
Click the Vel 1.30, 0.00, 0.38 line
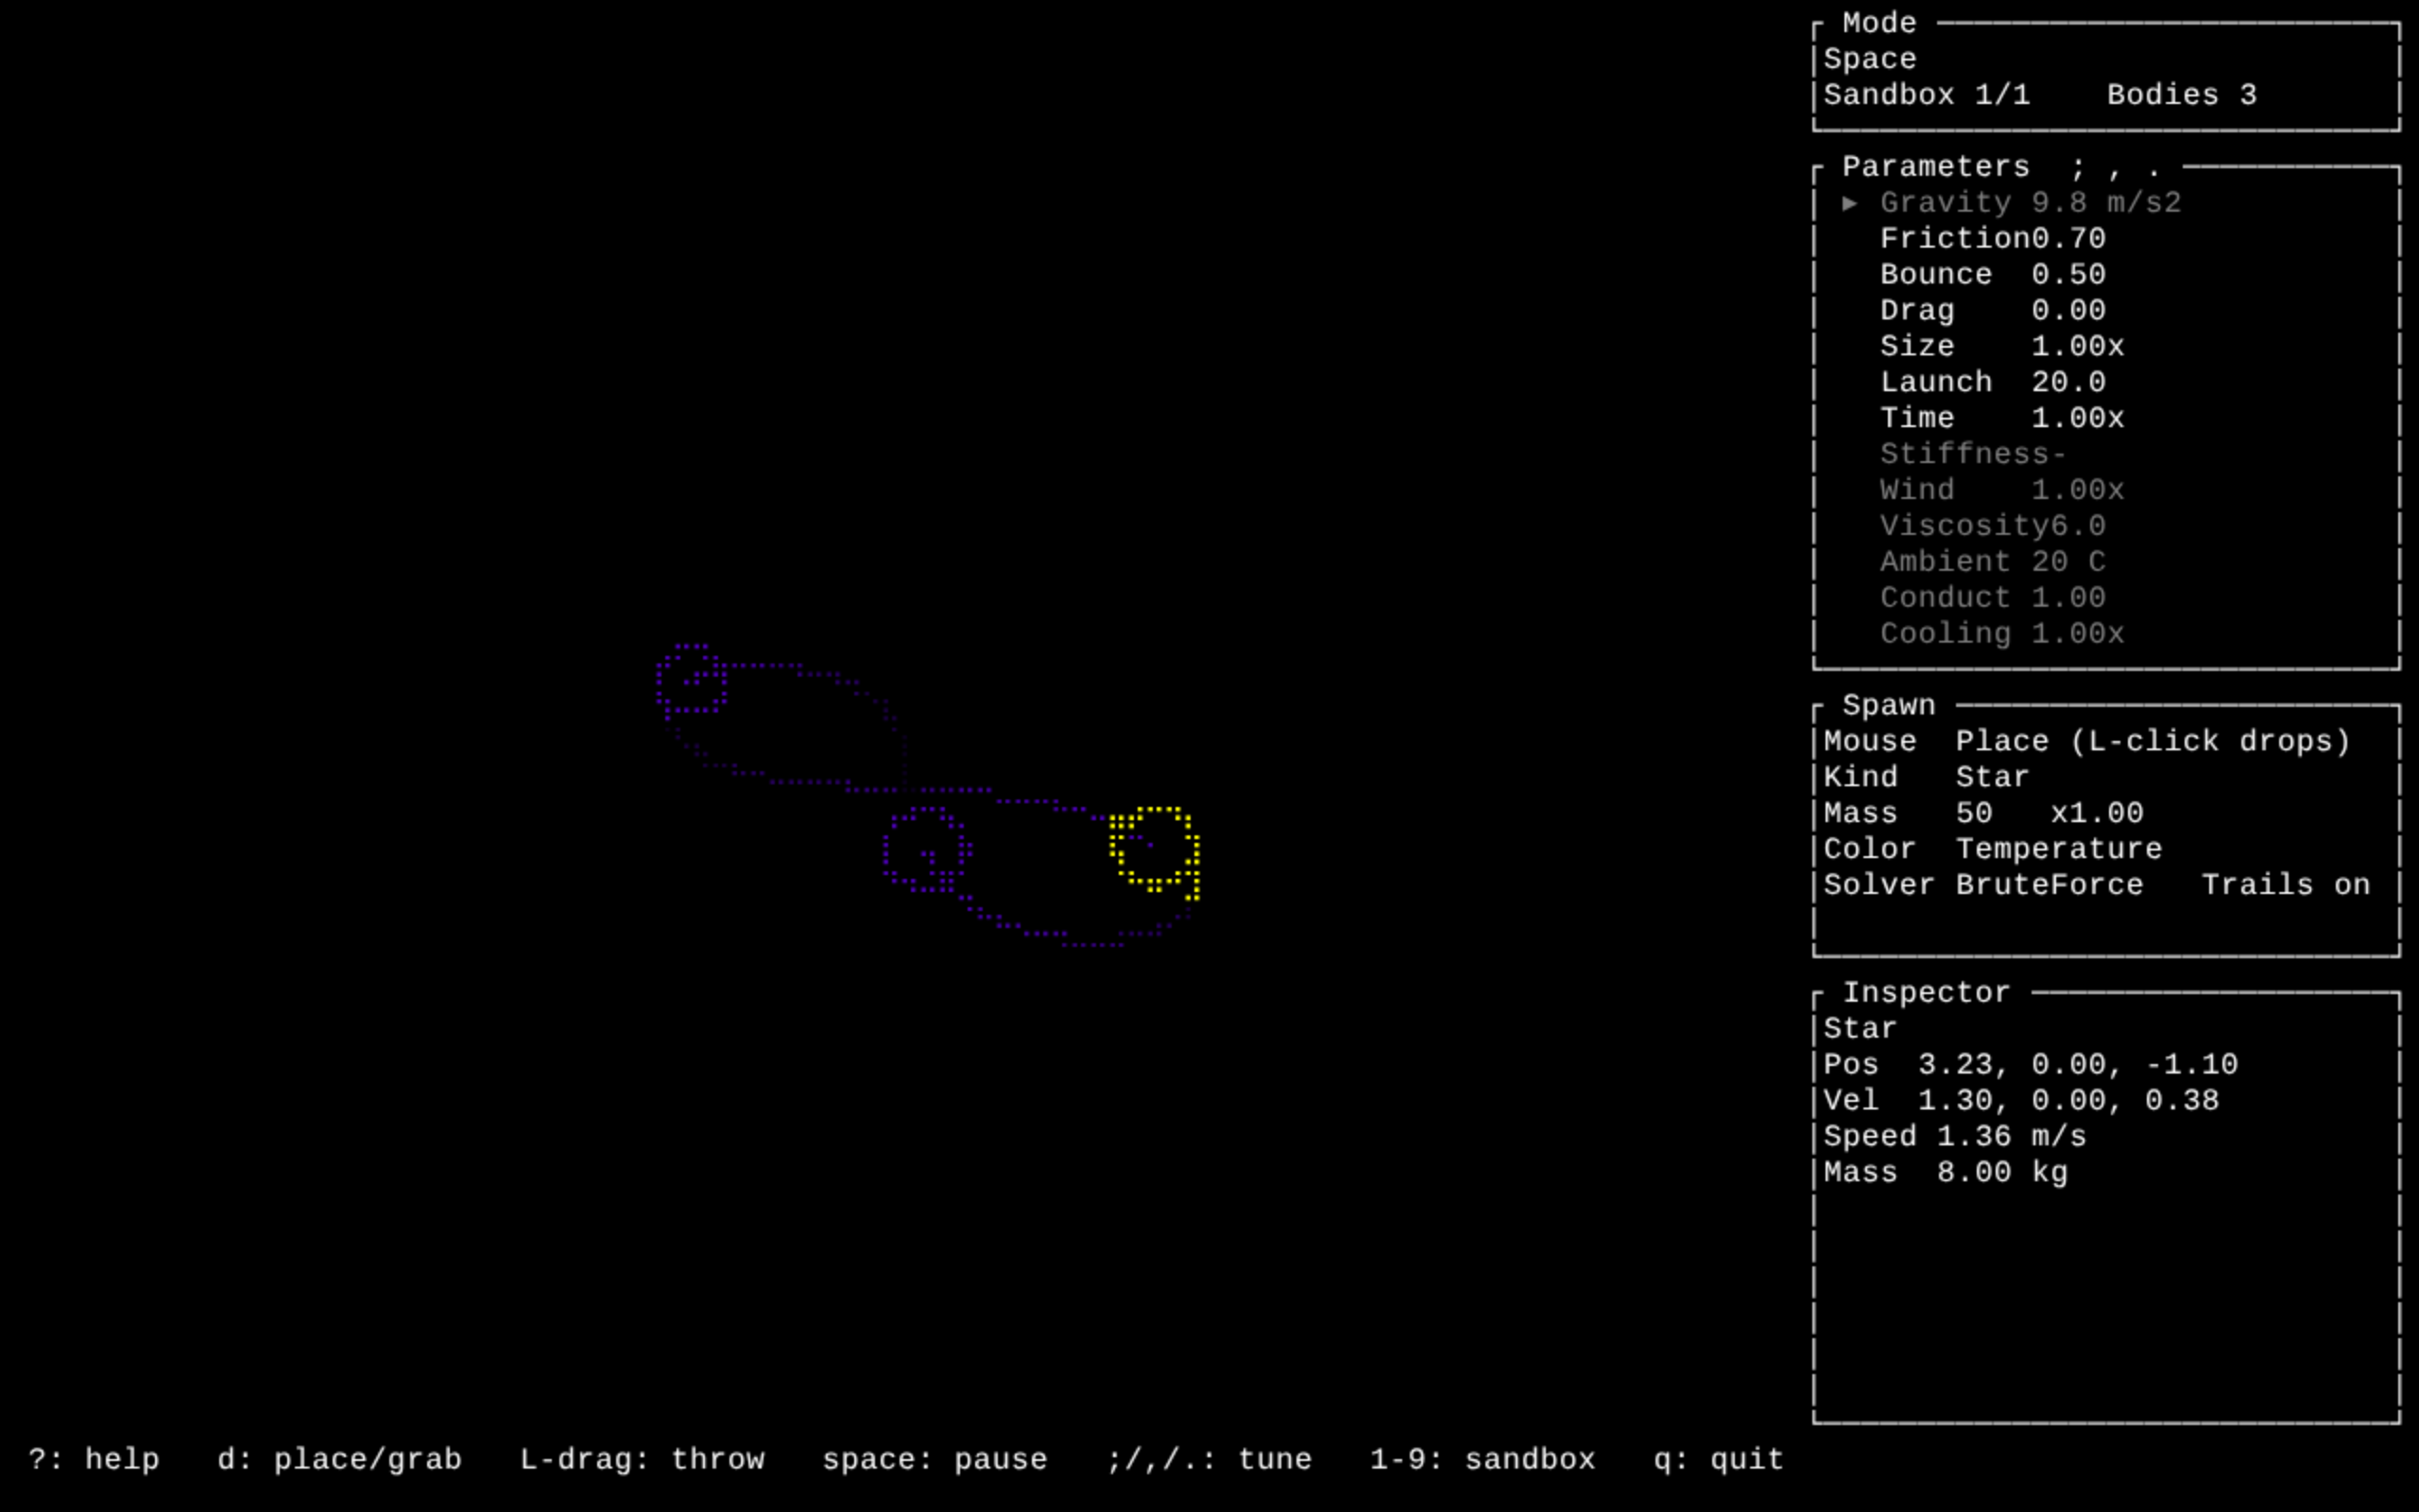coord(2020,1101)
